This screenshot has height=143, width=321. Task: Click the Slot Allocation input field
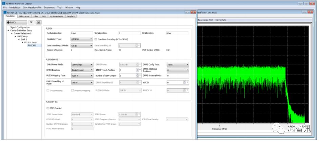[x=129, y=33]
